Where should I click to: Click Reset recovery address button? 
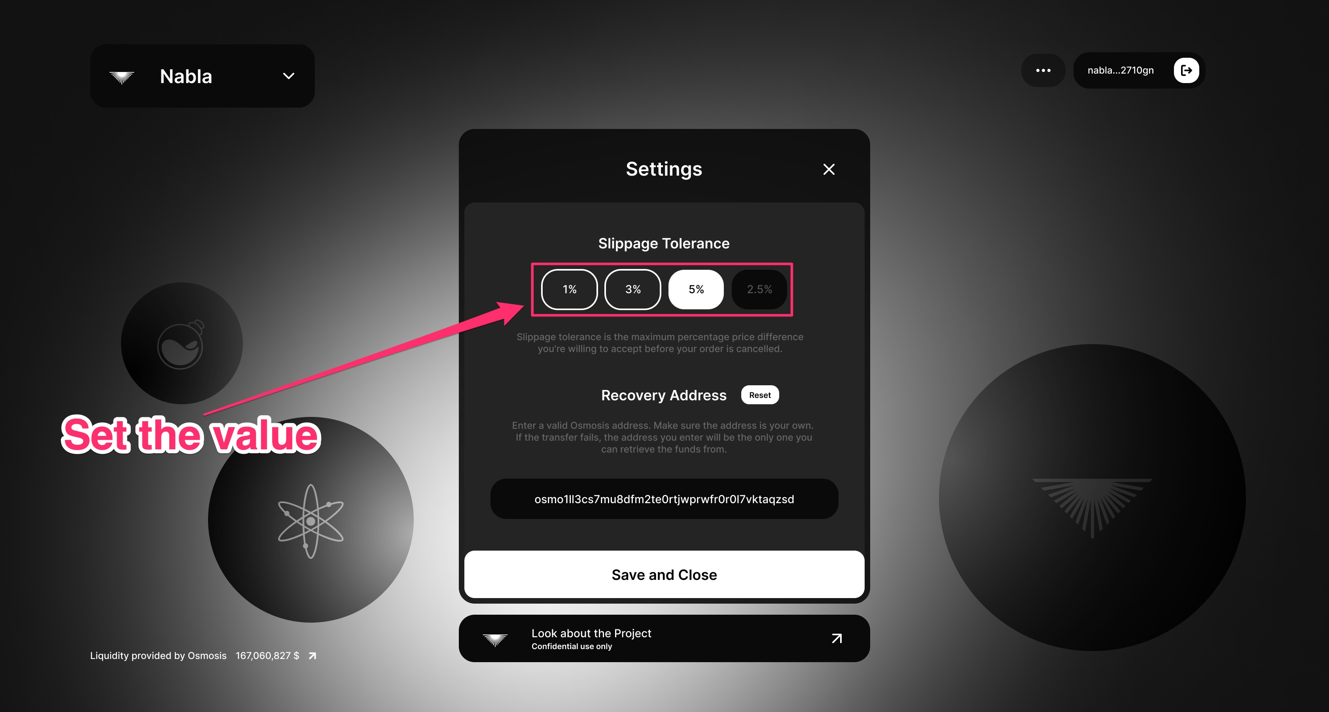pyautogui.click(x=758, y=395)
